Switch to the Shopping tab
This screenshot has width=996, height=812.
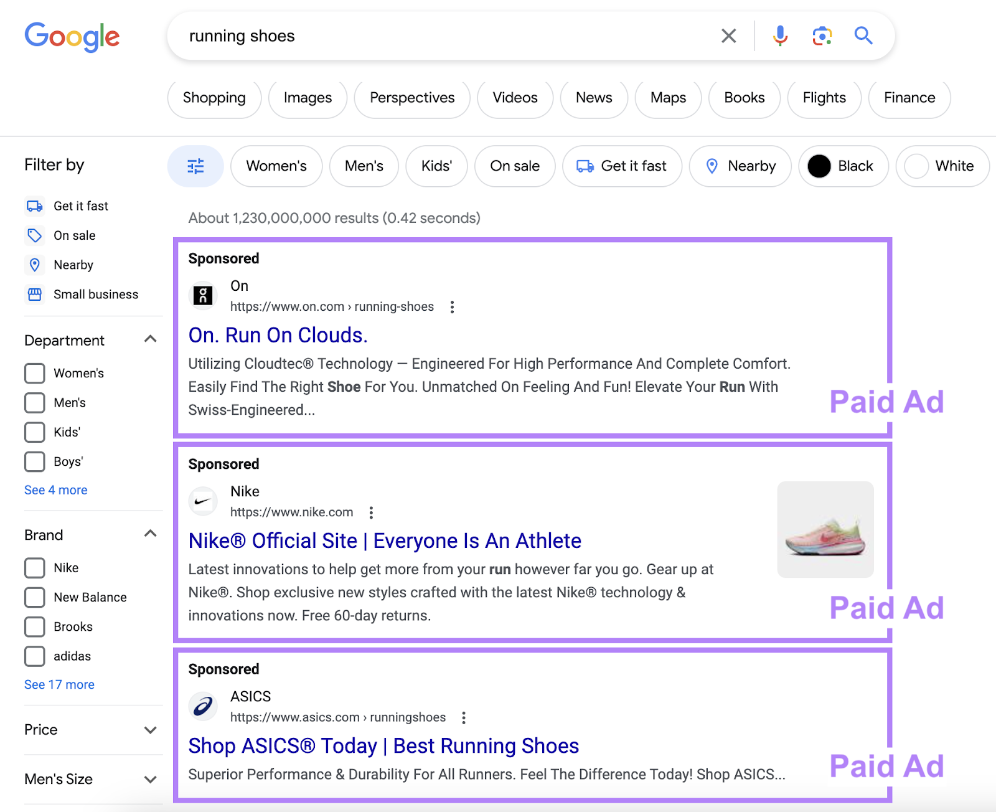(214, 98)
